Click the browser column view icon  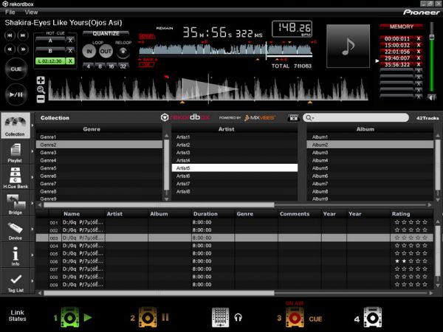click(293, 118)
